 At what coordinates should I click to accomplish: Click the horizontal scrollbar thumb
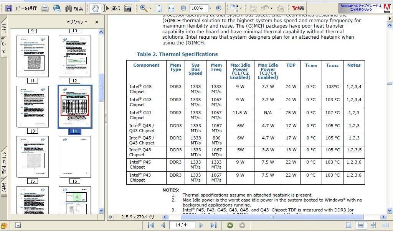pos(272,217)
